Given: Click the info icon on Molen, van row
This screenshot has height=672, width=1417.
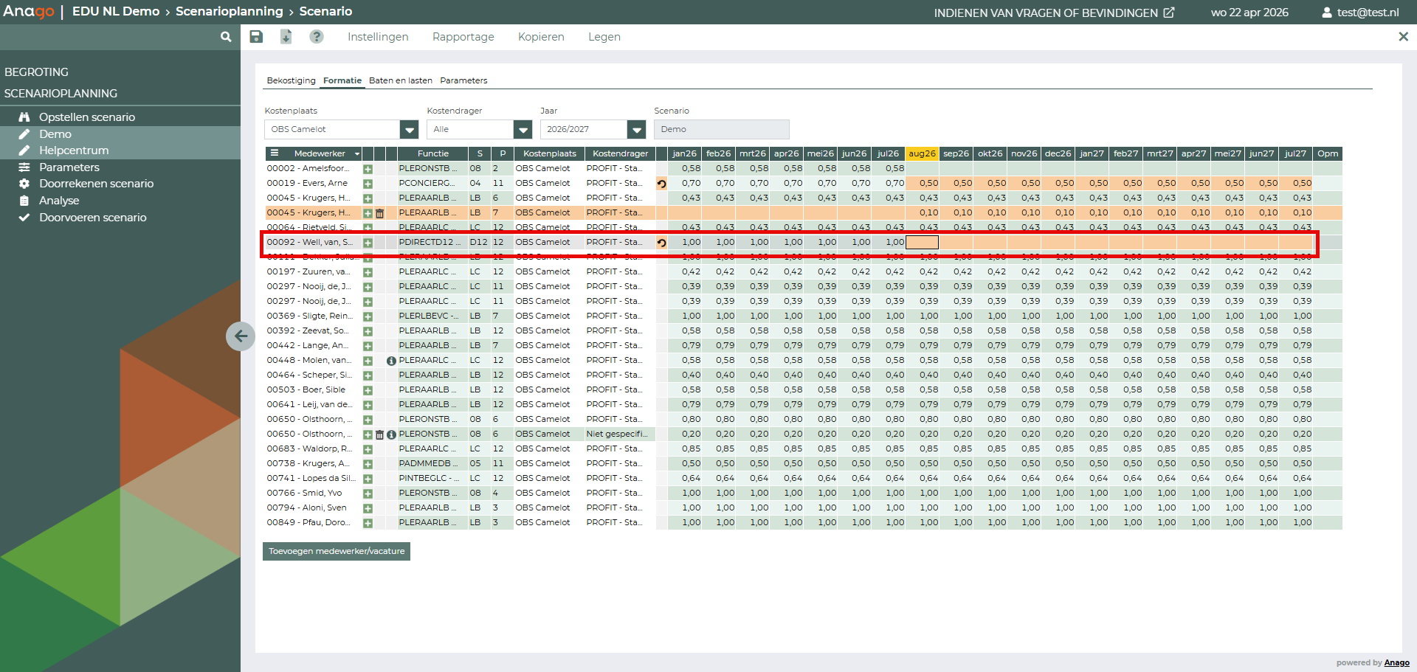Looking at the screenshot, I should [391, 361].
